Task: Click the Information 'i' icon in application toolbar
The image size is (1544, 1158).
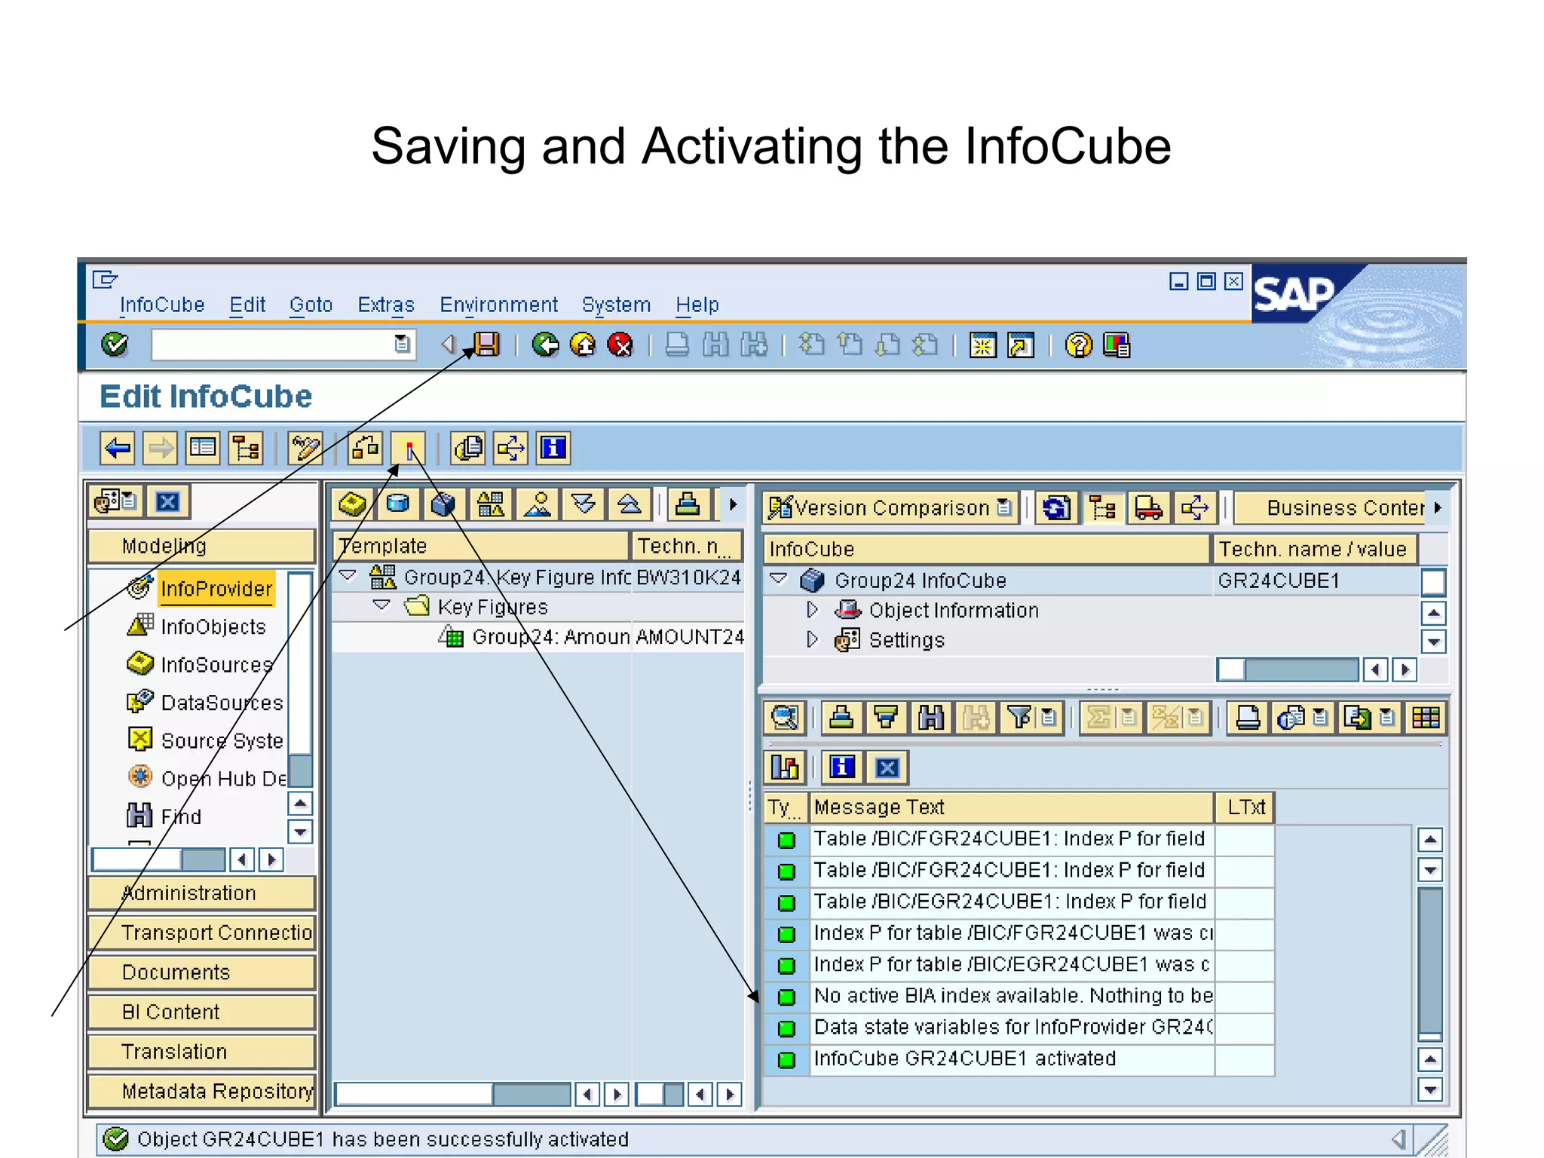Action: 553,449
